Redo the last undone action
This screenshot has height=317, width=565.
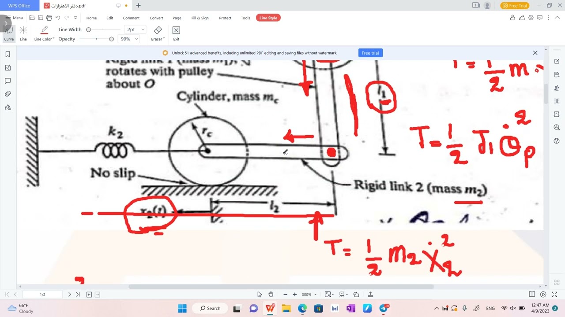tap(67, 18)
